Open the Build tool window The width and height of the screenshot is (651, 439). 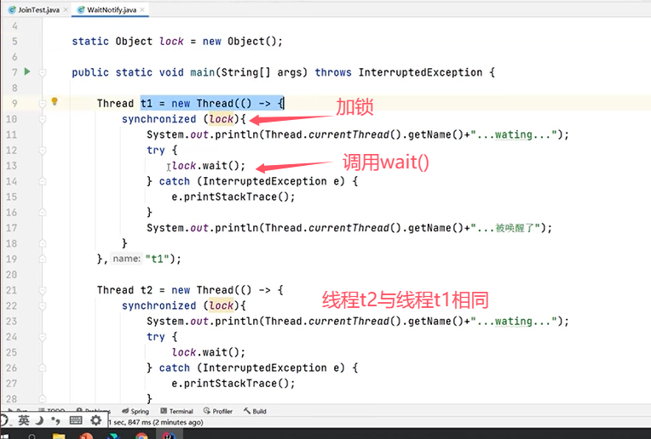tap(255, 411)
